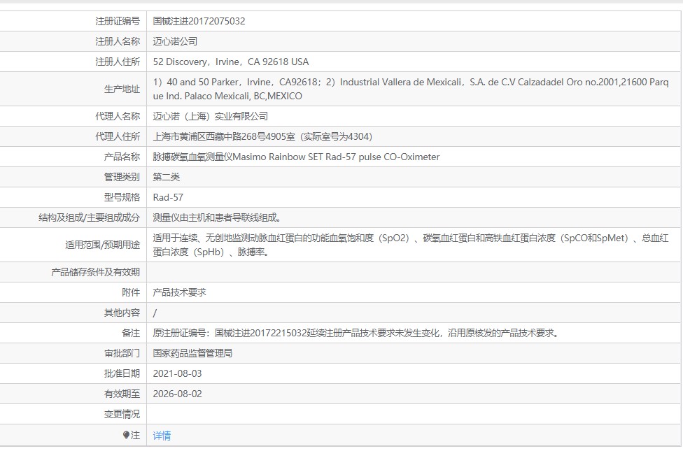Select address 52 Discovery, Irvine, CA 92618 USA
This screenshot has width=683, height=451.
point(231,62)
